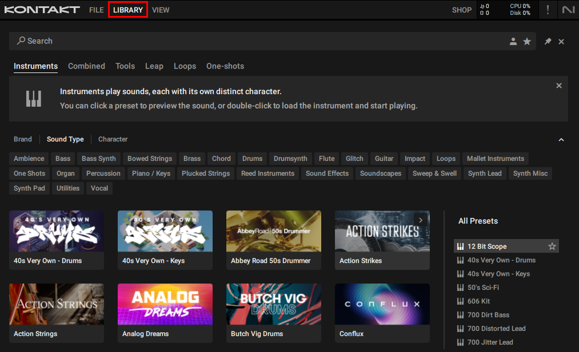Click inside the Search field
Image resolution: width=579 pixels, height=352 pixels.
pos(257,41)
